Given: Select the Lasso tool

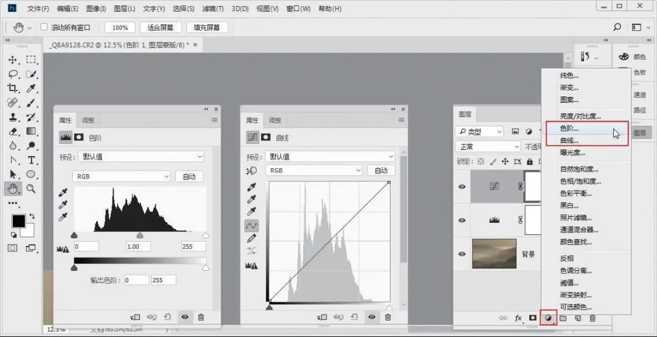Looking at the screenshot, I should (x=13, y=74).
